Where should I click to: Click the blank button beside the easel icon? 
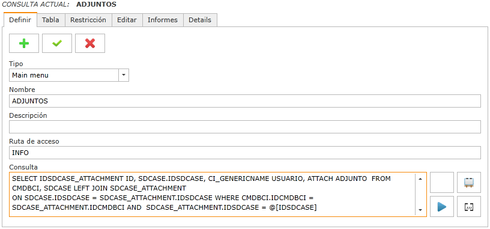coord(442,182)
